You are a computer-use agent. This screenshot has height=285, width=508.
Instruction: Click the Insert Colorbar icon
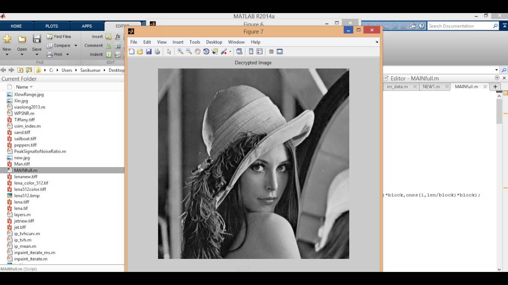(x=251, y=51)
